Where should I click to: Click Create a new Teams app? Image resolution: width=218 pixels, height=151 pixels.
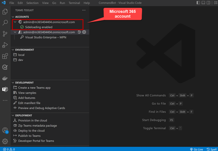(x=34, y=88)
